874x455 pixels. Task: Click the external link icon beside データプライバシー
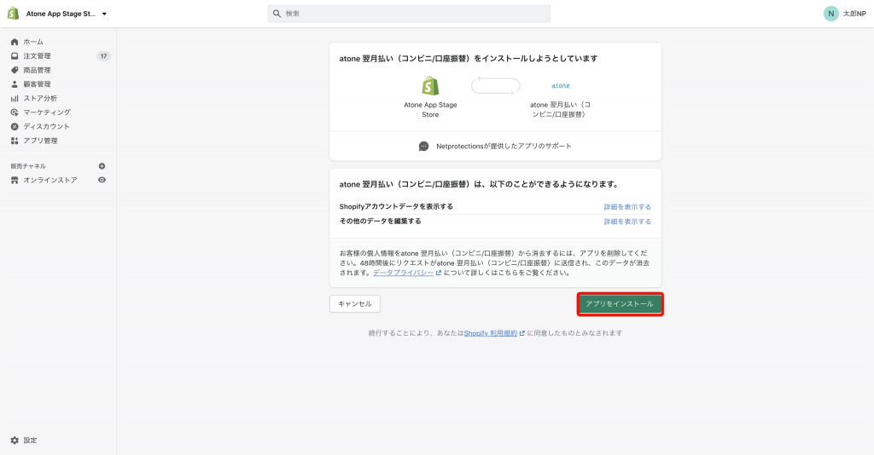point(439,273)
